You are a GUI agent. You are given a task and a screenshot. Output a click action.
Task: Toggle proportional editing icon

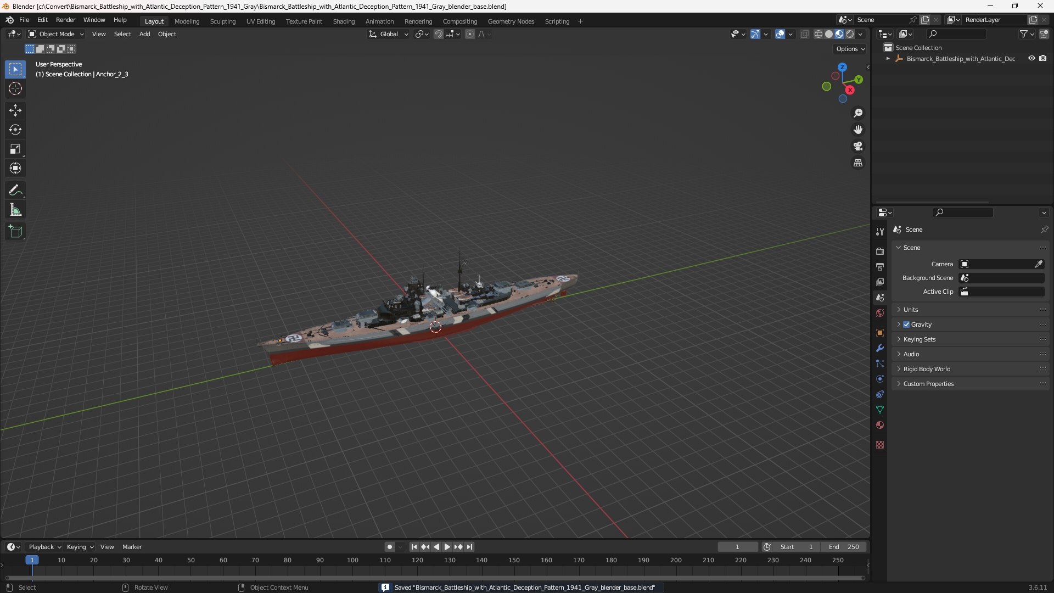pos(470,34)
